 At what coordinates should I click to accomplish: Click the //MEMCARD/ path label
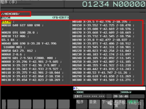click(10, 14)
